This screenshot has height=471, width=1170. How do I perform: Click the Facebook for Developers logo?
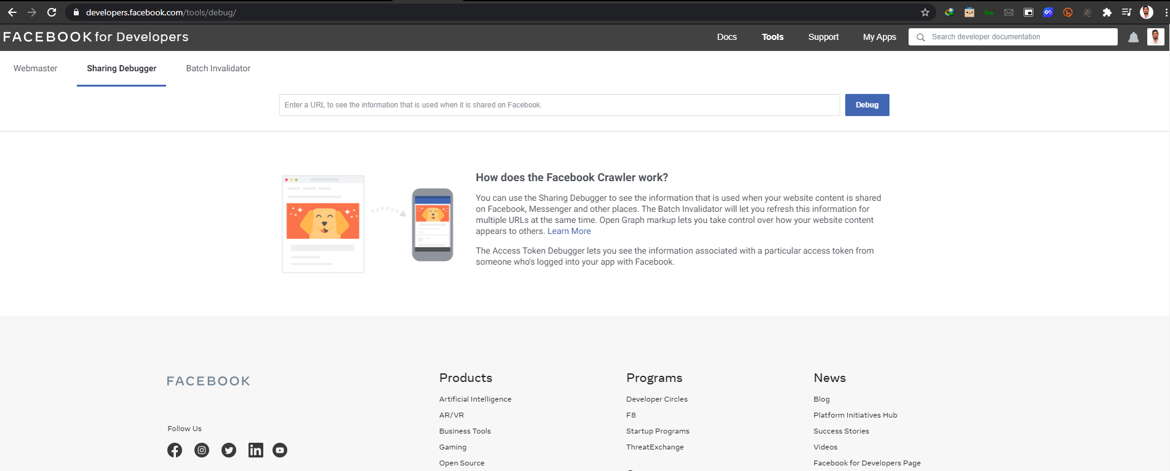point(96,37)
